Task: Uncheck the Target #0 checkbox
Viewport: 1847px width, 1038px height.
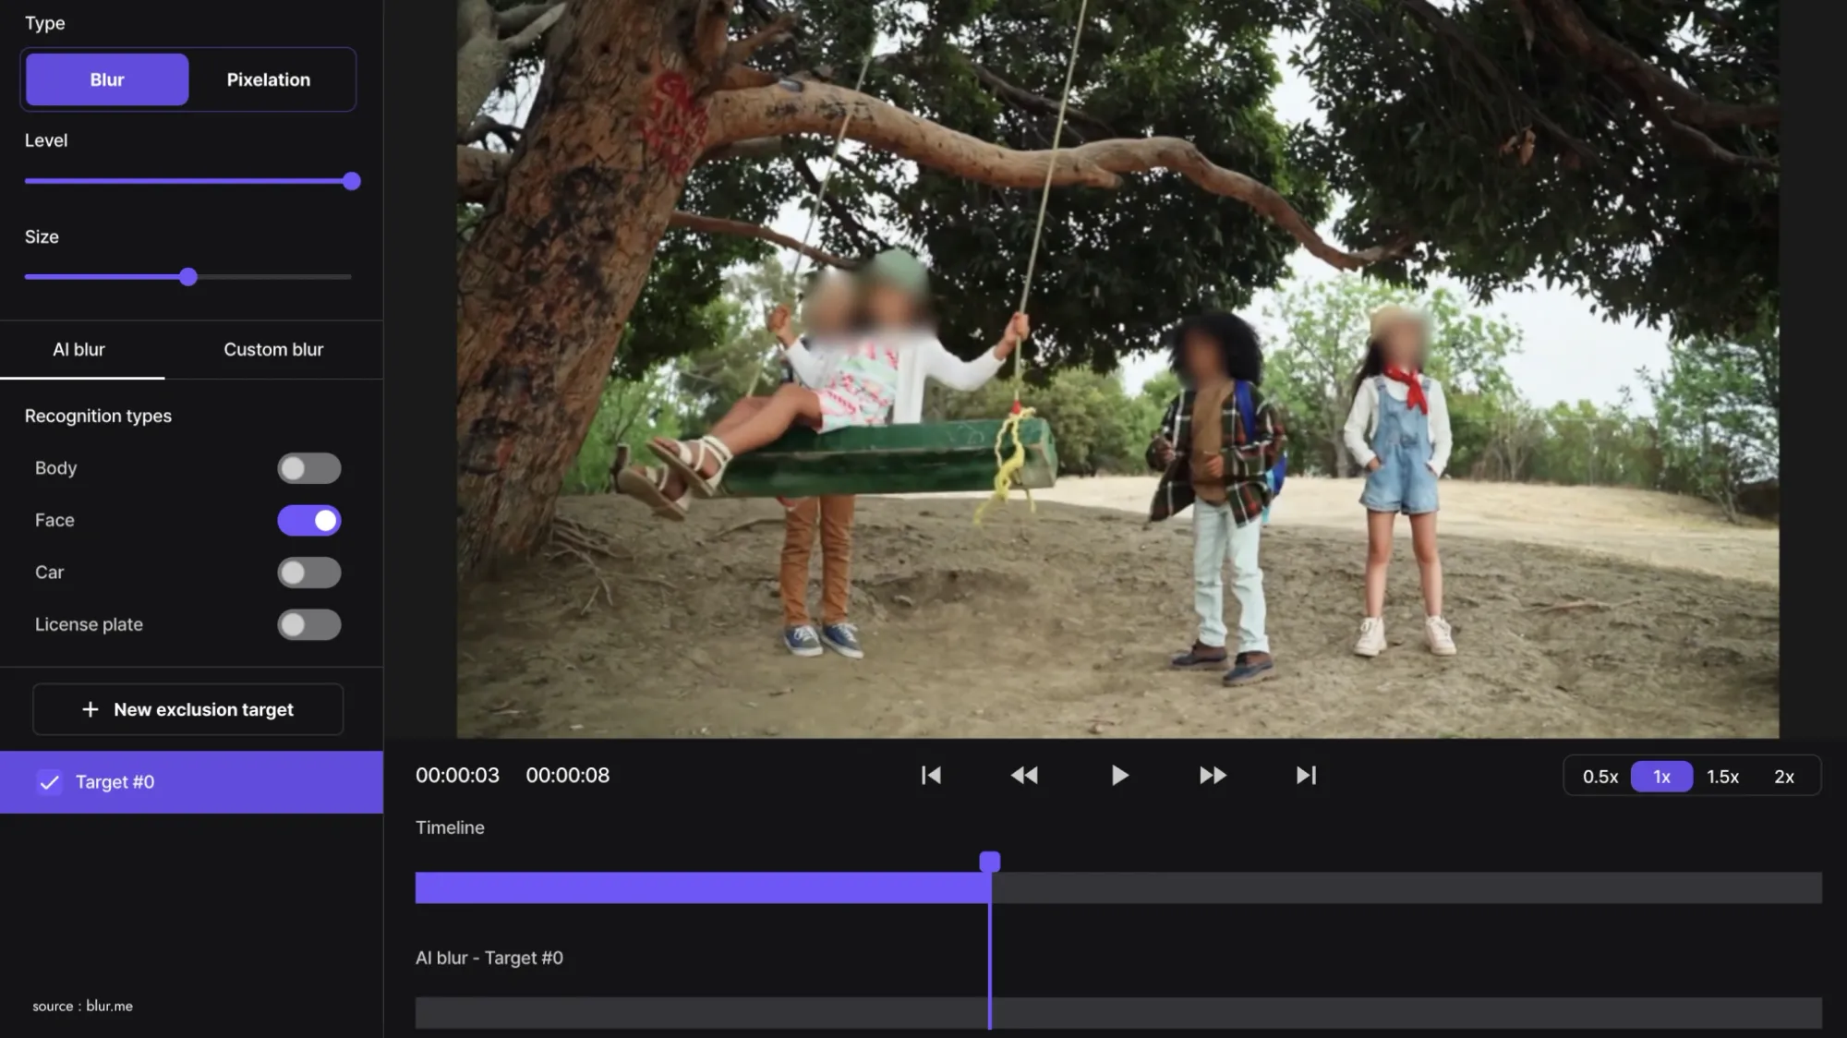Action: (49, 782)
